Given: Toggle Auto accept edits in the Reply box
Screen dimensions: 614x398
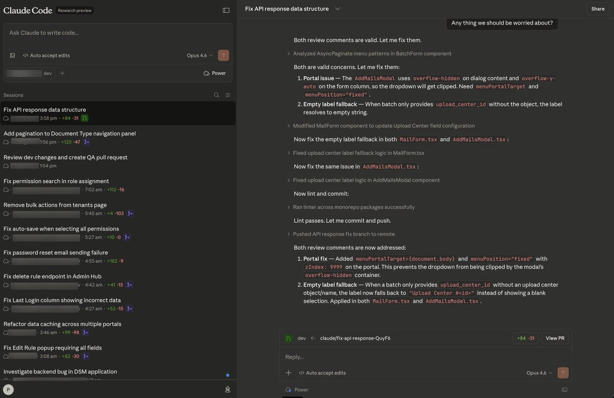Looking at the screenshot, I should [322, 373].
